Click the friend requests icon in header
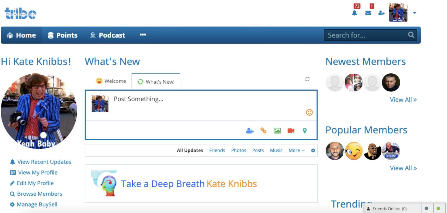 [381, 13]
